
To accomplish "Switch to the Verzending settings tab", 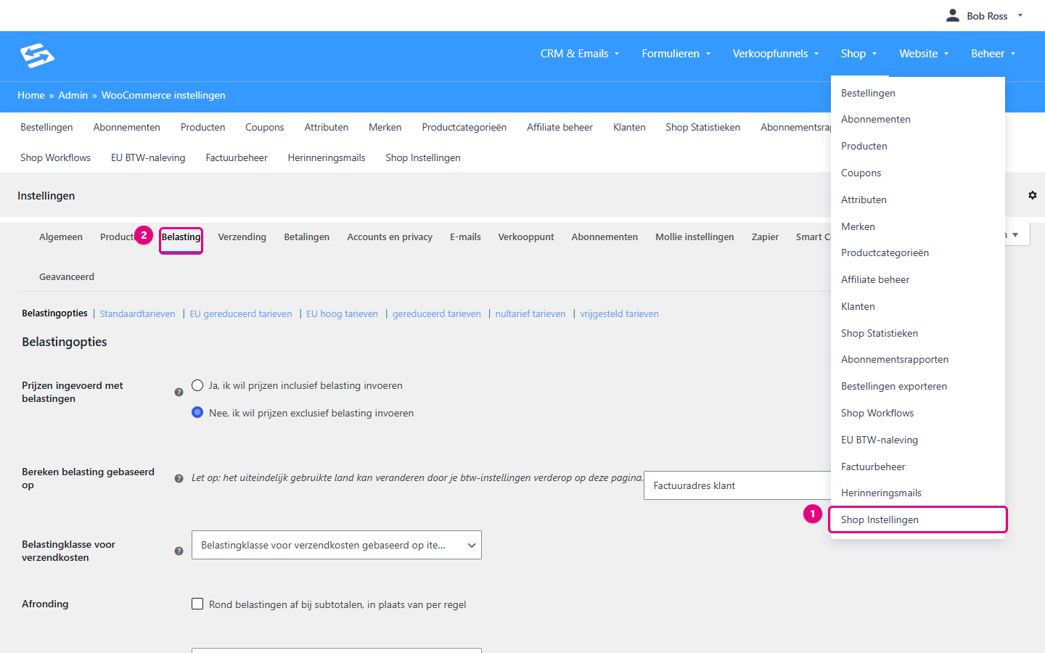I will click(242, 237).
